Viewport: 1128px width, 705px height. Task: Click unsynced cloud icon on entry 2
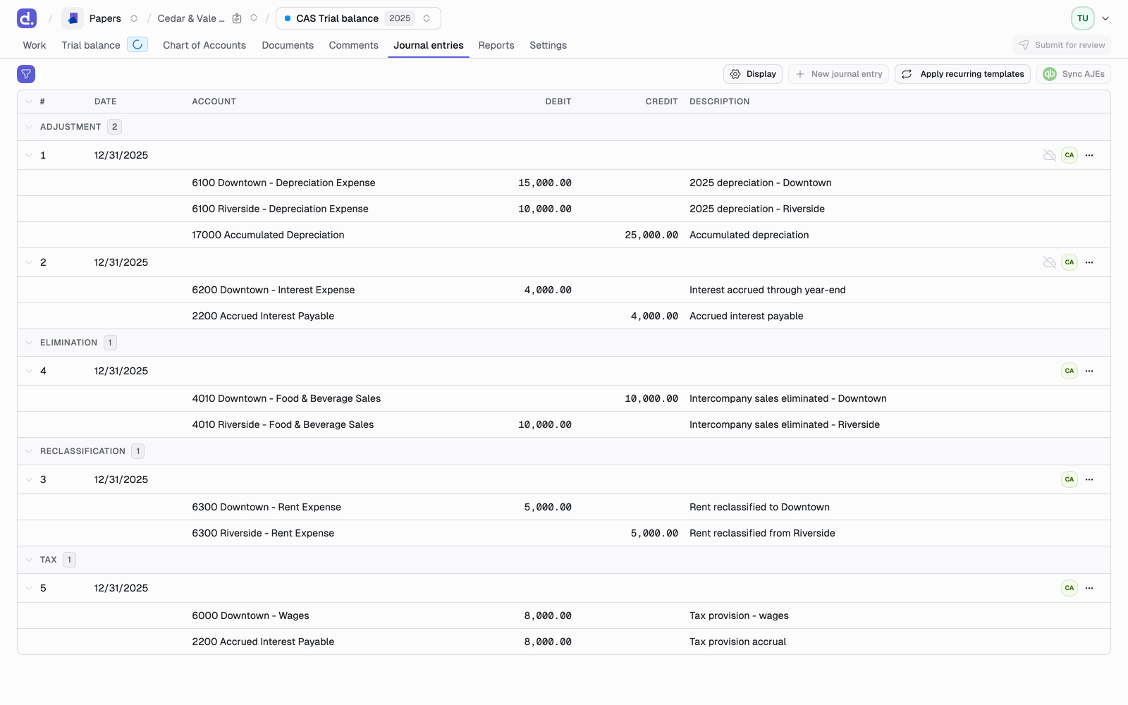1050,262
